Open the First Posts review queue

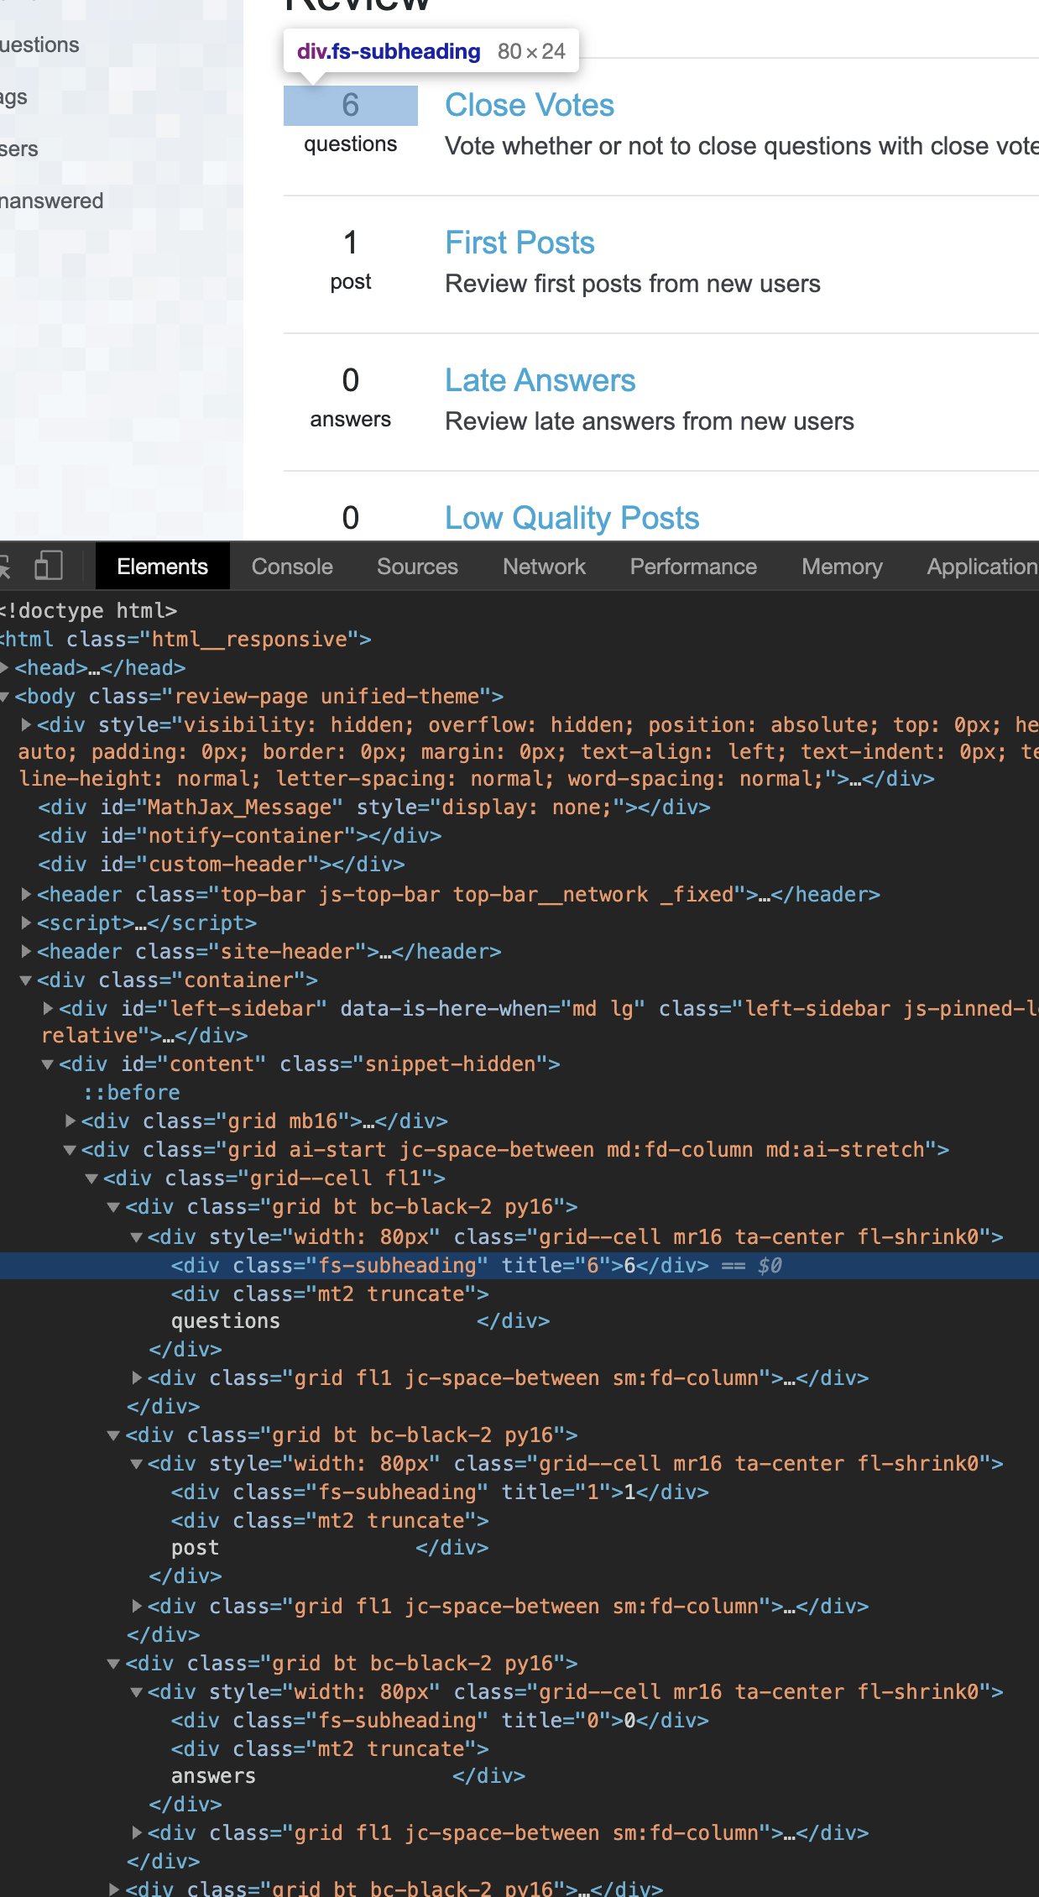point(519,243)
